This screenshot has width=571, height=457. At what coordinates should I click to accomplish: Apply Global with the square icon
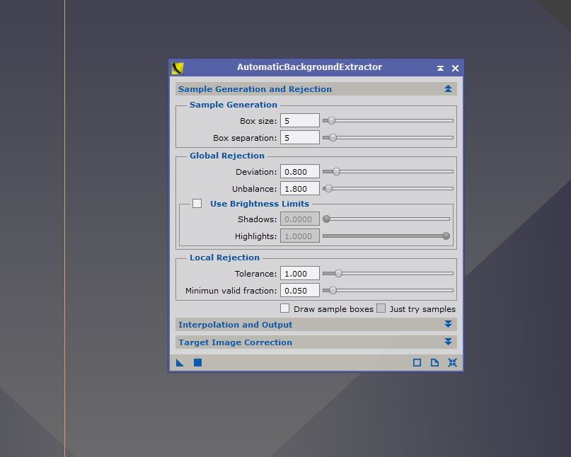tap(197, 363)
